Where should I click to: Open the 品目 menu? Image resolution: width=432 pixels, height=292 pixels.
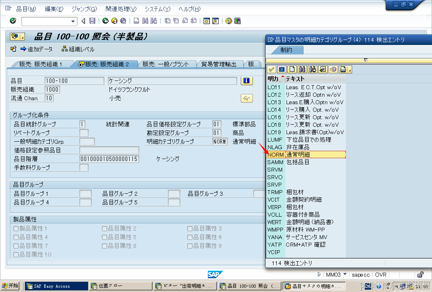tap(26, 9)
